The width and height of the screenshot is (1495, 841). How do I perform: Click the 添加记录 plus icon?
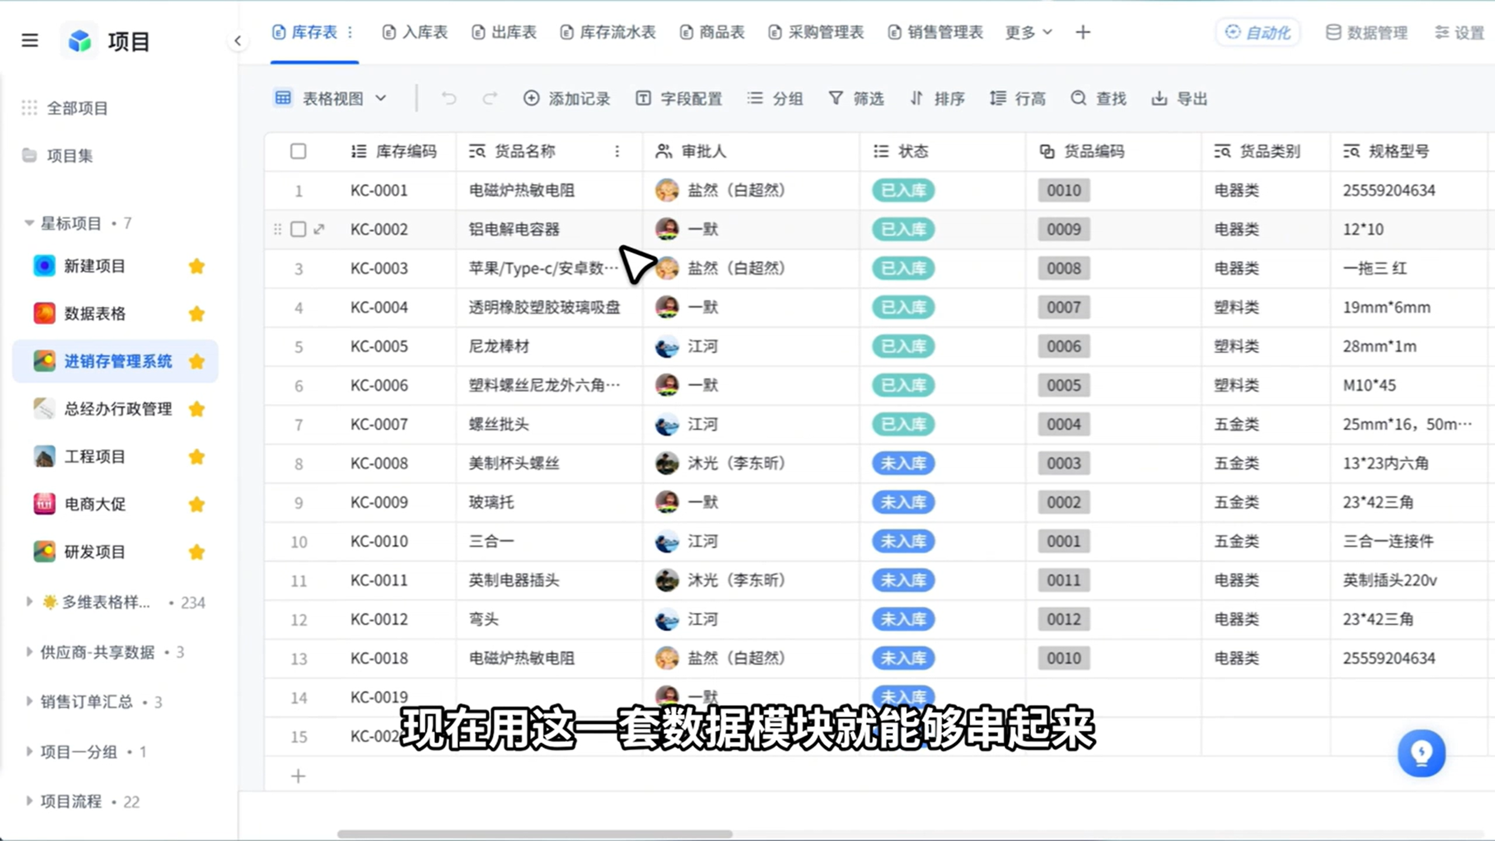pyautogui.click(x=531, y=98)
